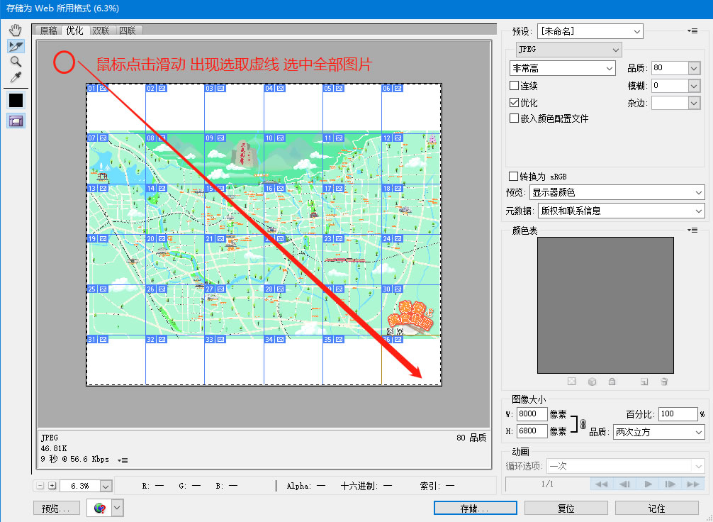Open the 6.3% zoom level dropdown
Viewport: 713px width, 522px height.
click(x=106, y=486)
